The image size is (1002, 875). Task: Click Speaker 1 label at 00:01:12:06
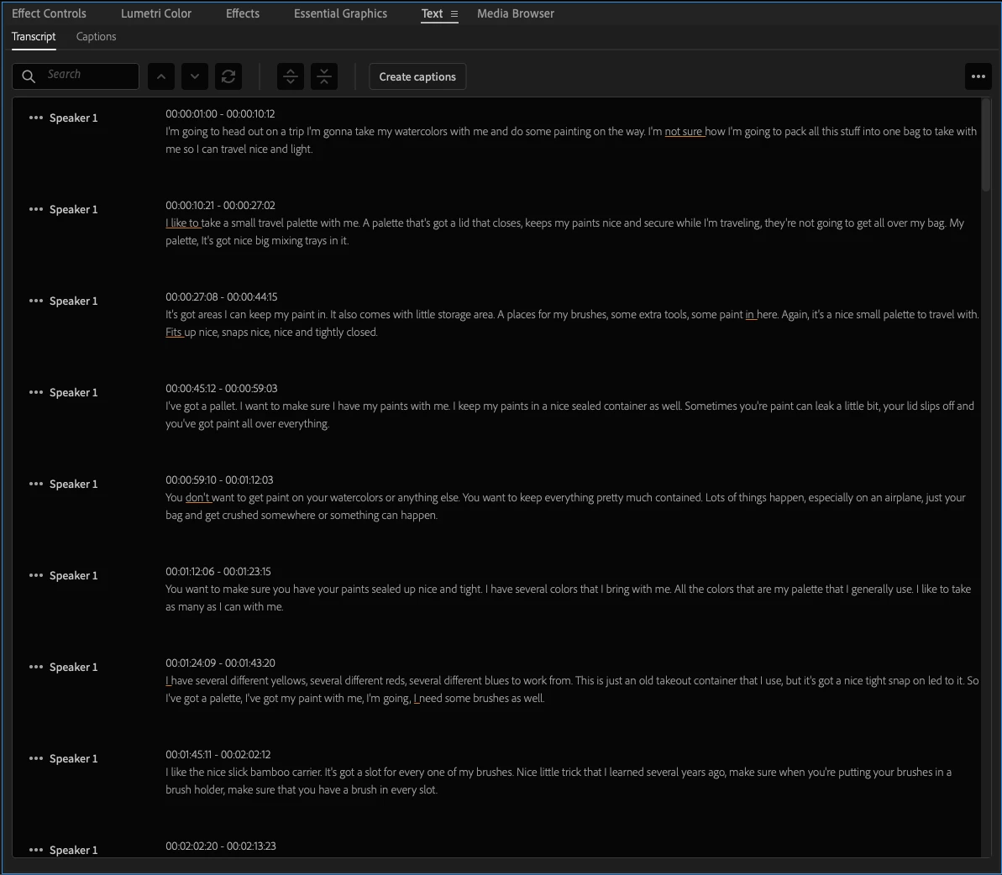pos(73,575)
